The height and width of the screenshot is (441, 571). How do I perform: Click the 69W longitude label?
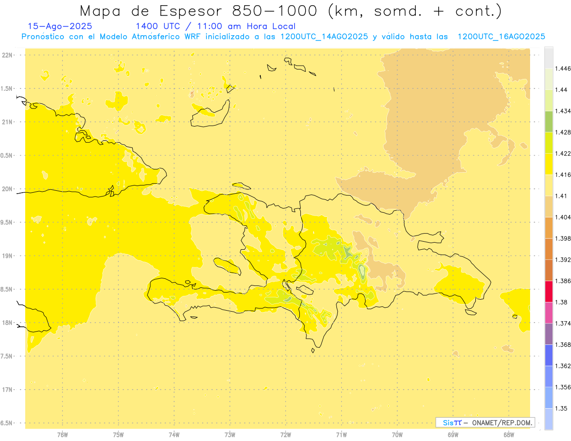(x=453, y=435)
